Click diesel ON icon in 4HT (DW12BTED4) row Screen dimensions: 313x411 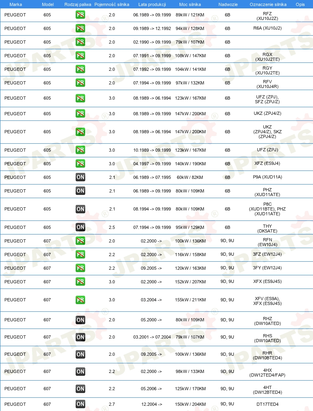pyautogui.click(x=80, y=389)
